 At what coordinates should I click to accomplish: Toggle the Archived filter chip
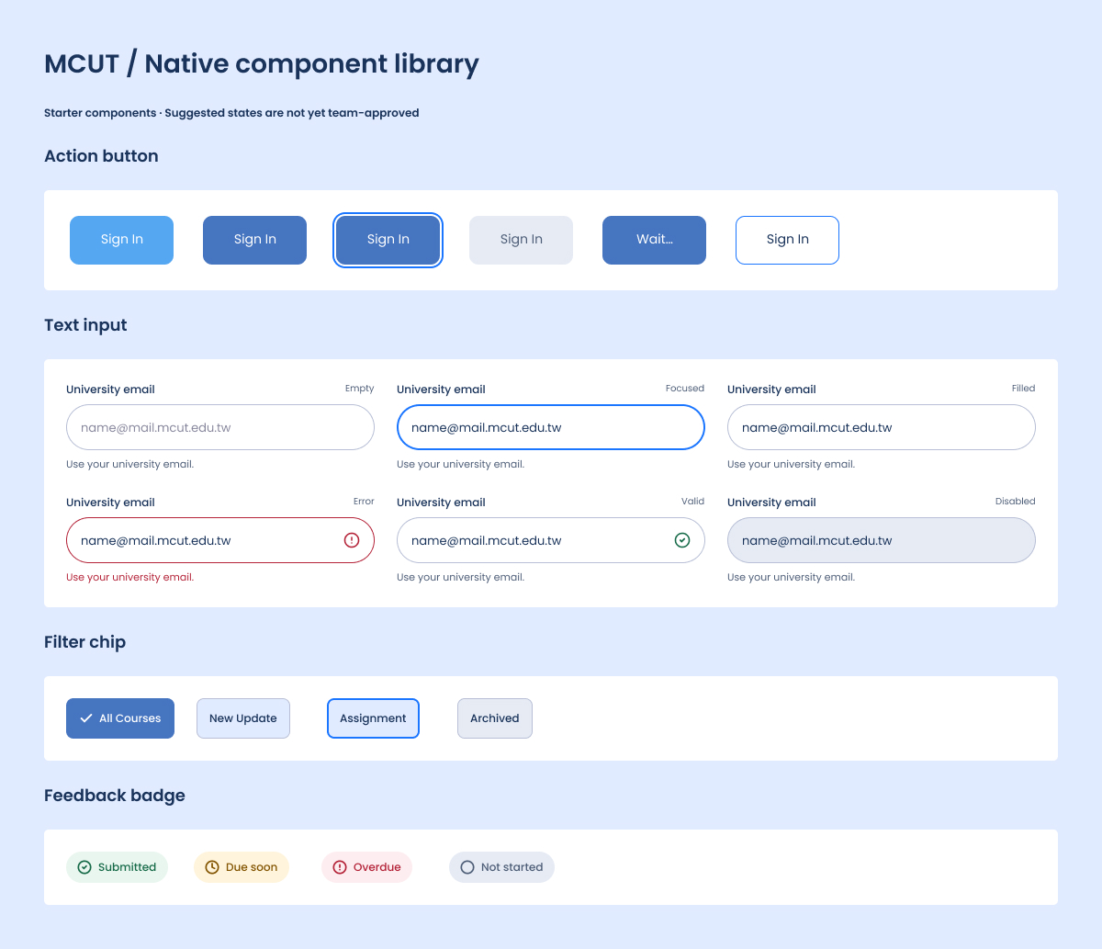(x=495, y=718)
